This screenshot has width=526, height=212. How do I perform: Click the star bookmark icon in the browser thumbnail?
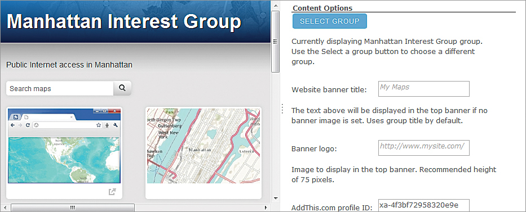pyautogui.click(x=99, y=125)
